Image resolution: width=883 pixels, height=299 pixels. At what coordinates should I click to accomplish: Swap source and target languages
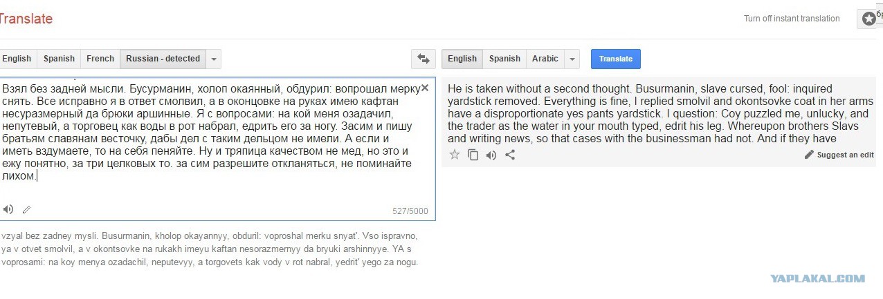pyautogui.click(x=422, y=59)
